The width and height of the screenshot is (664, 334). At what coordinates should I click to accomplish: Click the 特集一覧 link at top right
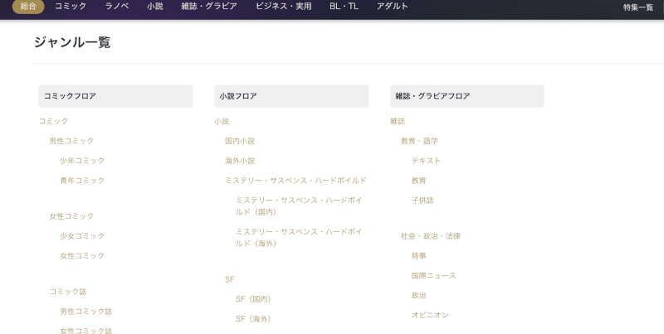pyautogui.click(x=637, y=7)
